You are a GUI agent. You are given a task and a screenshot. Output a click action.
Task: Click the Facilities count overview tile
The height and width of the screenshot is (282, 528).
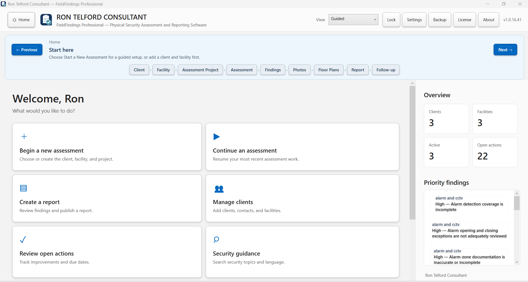pyautogui.click(x=495, y=119)
